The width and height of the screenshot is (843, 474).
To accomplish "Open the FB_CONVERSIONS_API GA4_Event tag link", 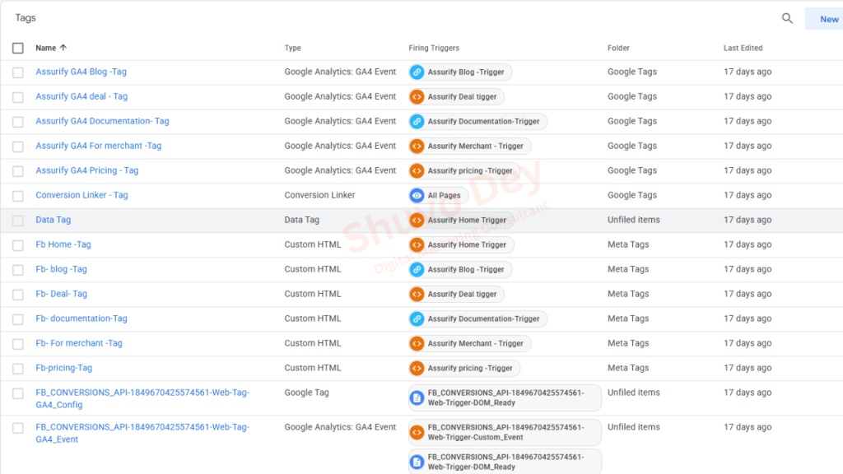I will click(x=142, y=433).
